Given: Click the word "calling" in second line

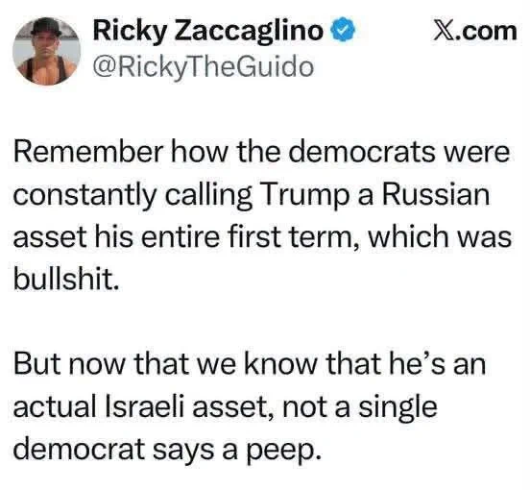Looking at the screenshot, I should coord(209,198).
